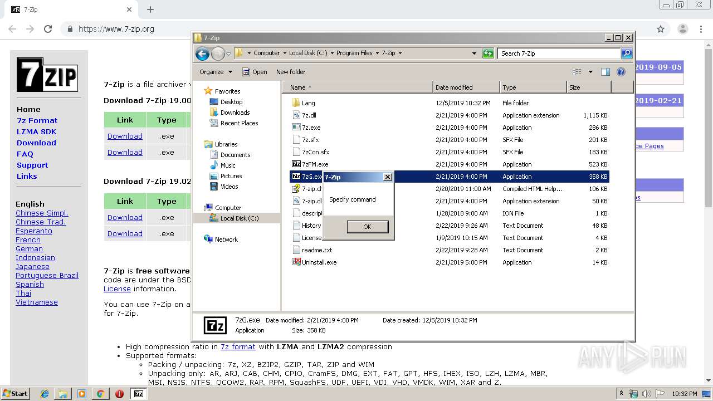Select Favorites in the navigation pane
This screenshot has width=713, height=401.
[227, 91]
